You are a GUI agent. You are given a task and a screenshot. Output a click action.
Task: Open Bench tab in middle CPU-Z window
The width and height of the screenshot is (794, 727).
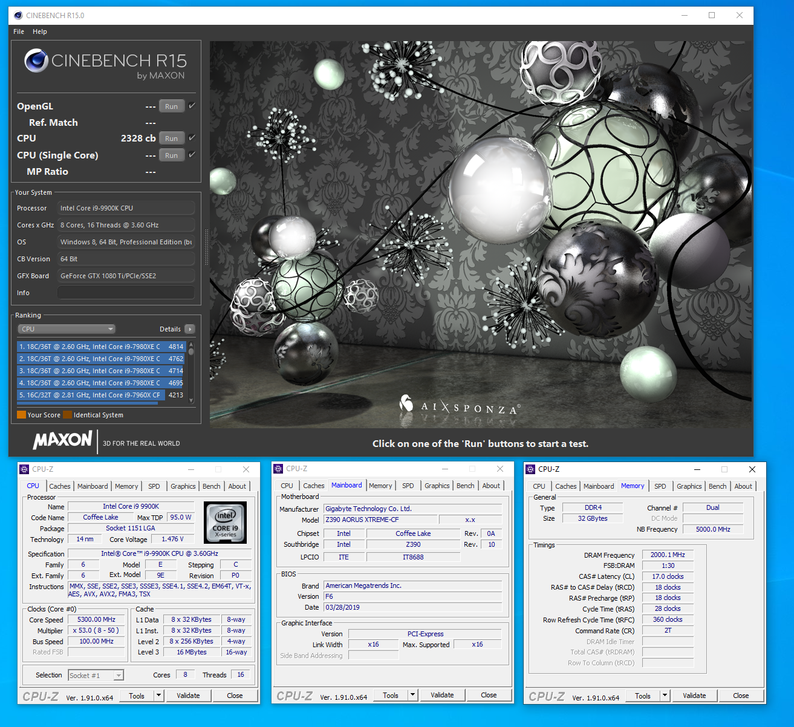466,486
